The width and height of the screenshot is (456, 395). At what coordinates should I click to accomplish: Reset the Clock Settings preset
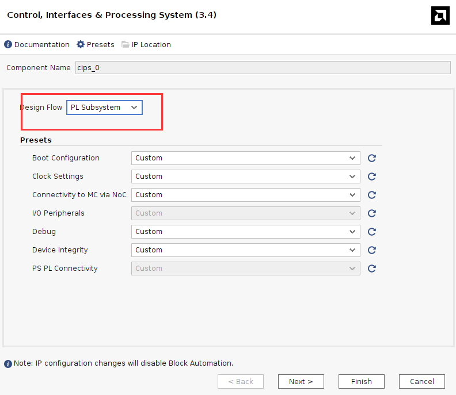[372, 177]
